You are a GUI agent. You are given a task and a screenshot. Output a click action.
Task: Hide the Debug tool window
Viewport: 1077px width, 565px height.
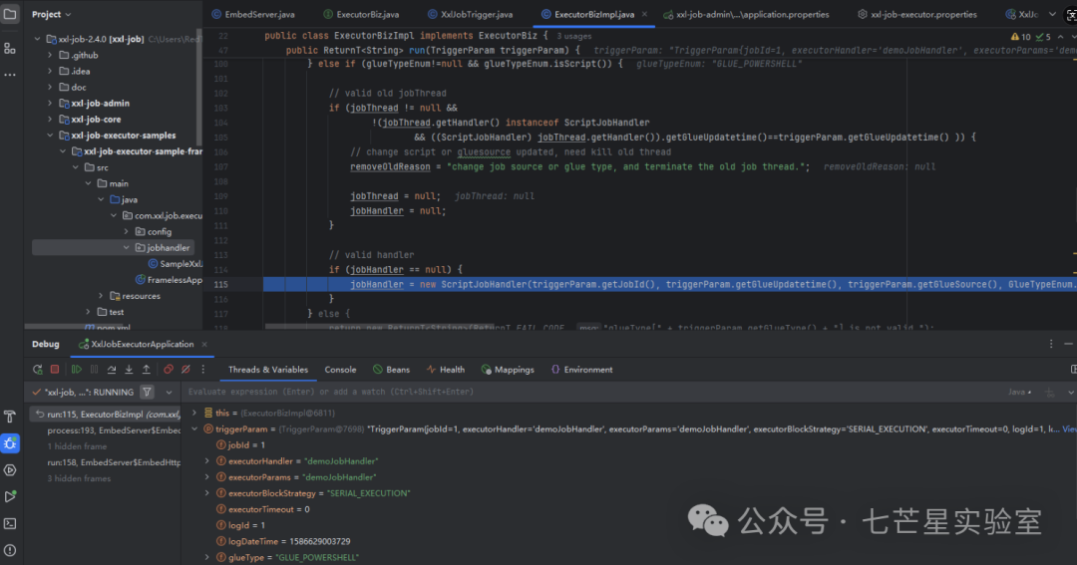(x=1069, y=344)
